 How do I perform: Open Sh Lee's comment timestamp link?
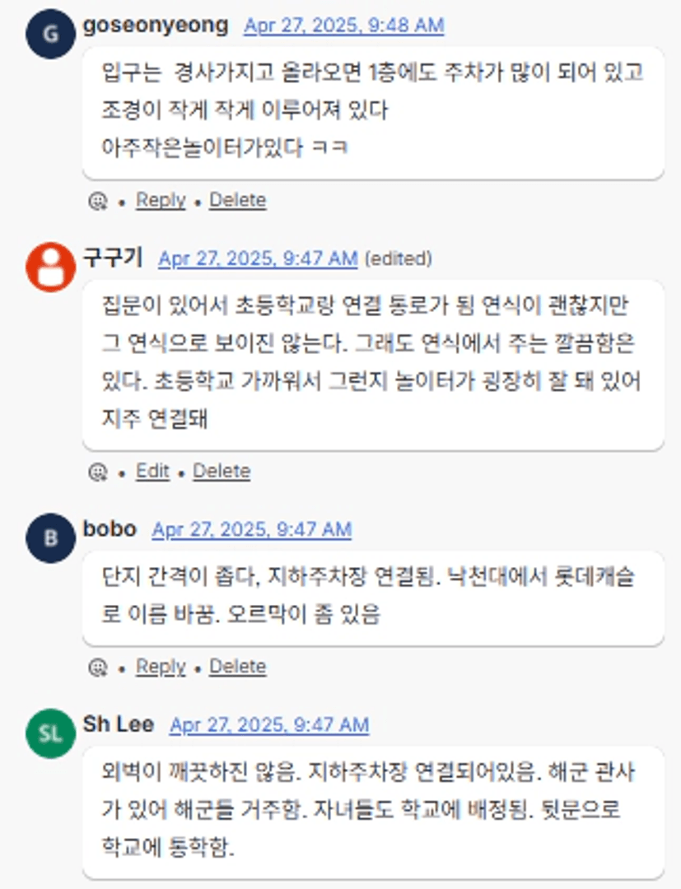[x=269, y=725]
